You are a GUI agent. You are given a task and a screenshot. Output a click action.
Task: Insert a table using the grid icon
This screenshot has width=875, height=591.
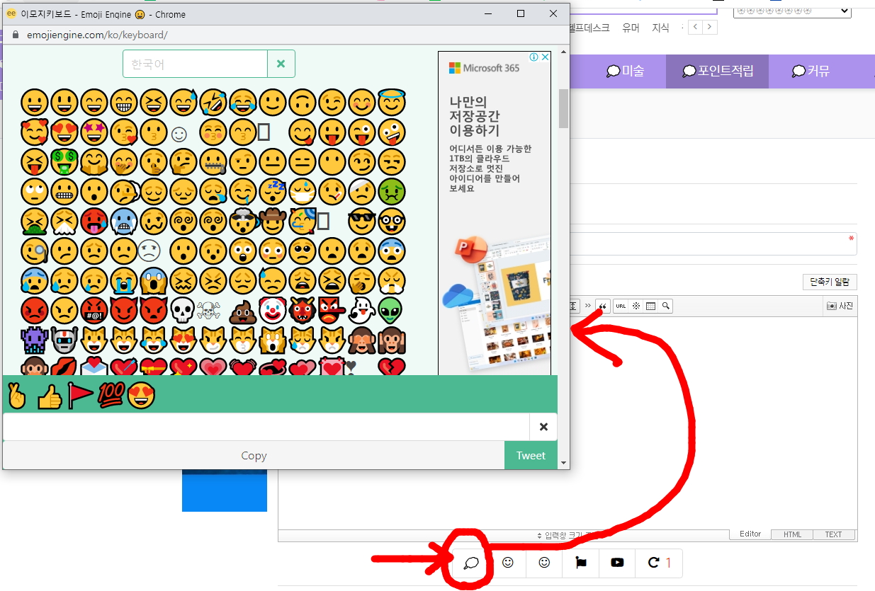[650, 306]
